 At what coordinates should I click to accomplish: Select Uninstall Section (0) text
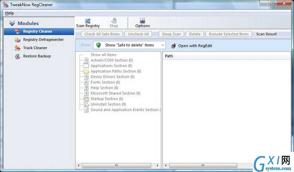click(108, 104)
